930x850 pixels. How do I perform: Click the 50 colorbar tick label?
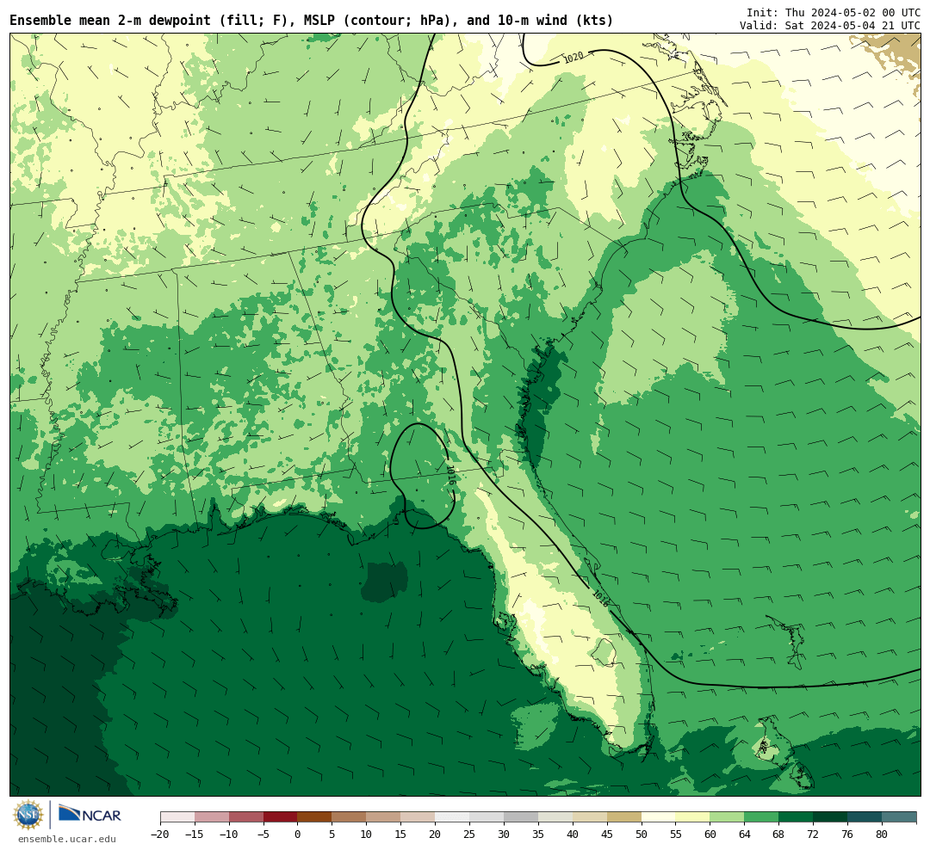pyautogui.click(x=642, y=834)
